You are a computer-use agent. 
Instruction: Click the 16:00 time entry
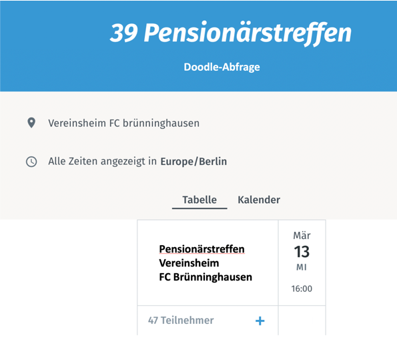click(302, 289)
